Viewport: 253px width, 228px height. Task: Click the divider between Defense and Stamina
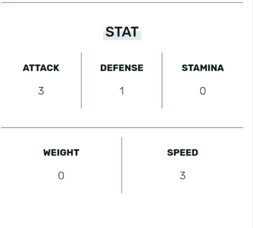click(x=162, y=80)
